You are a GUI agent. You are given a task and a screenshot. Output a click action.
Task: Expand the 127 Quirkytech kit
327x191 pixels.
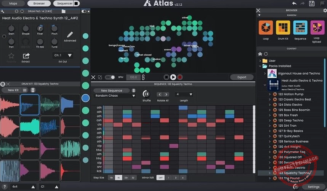click(269, 136)
